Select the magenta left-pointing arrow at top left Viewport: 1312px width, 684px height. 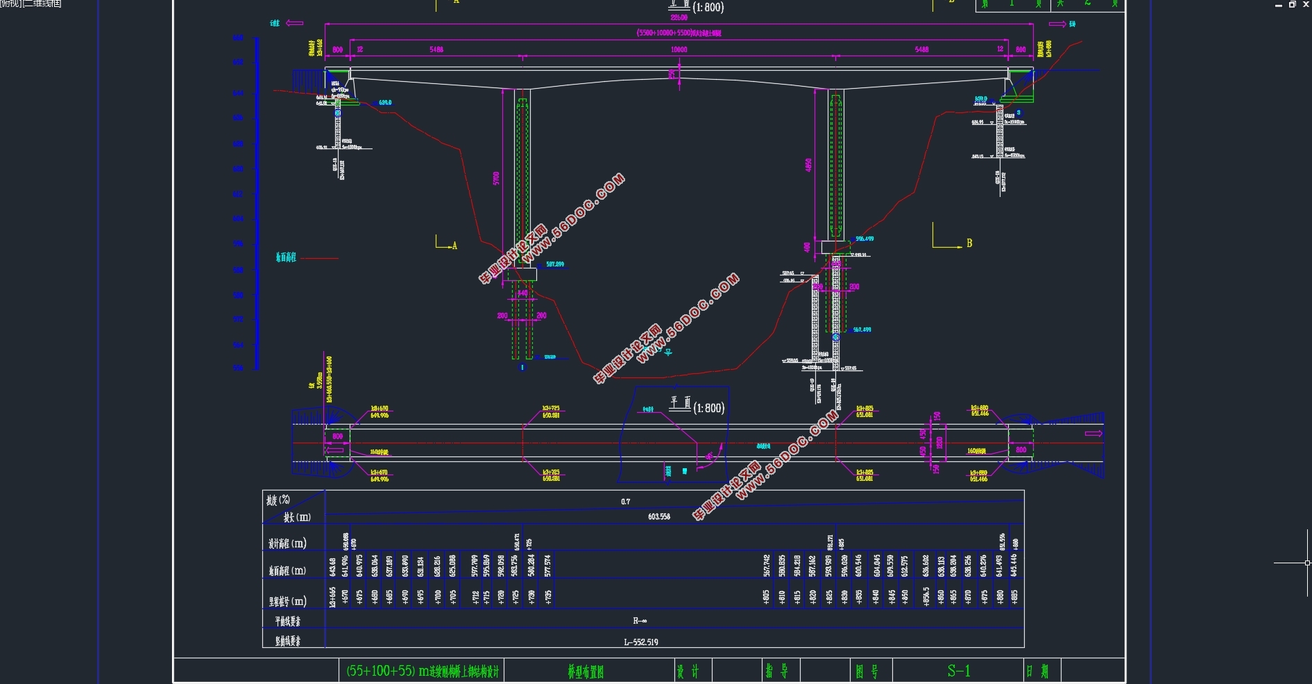click(x=294, y=24)
